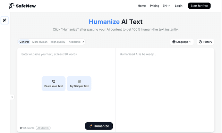The height and width of the screenshot is (133, 222).
Task: Click Paste Your Text button
Action: point(53,84)
